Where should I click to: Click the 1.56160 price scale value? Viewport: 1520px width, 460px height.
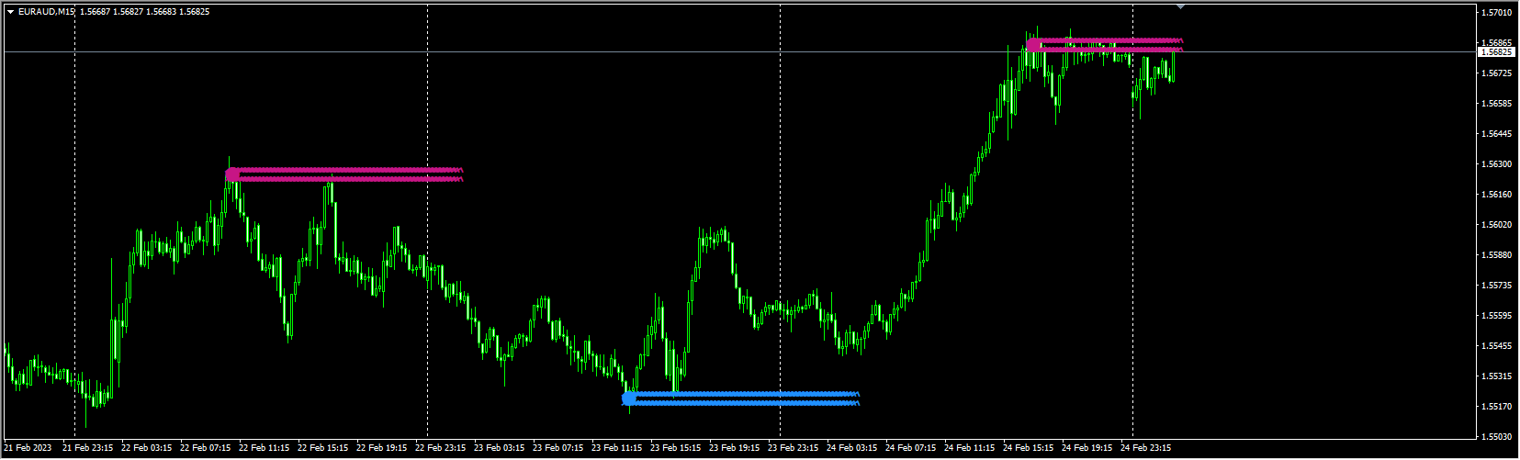[1497, 195]
